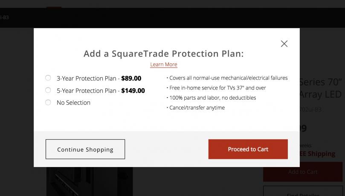Pick the No Selection radio option
345x196 pixels.
[48, 102]
